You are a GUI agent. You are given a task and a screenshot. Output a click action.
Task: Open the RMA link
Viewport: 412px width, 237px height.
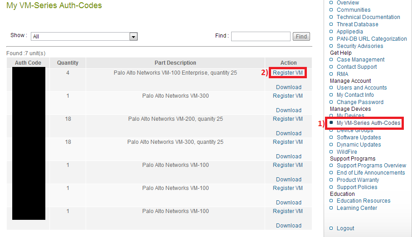tap(342, 74)
